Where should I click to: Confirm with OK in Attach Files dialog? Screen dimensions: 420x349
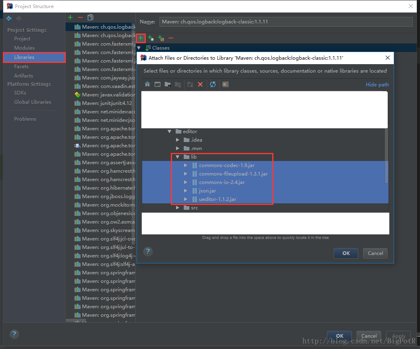tap(346, 253)
